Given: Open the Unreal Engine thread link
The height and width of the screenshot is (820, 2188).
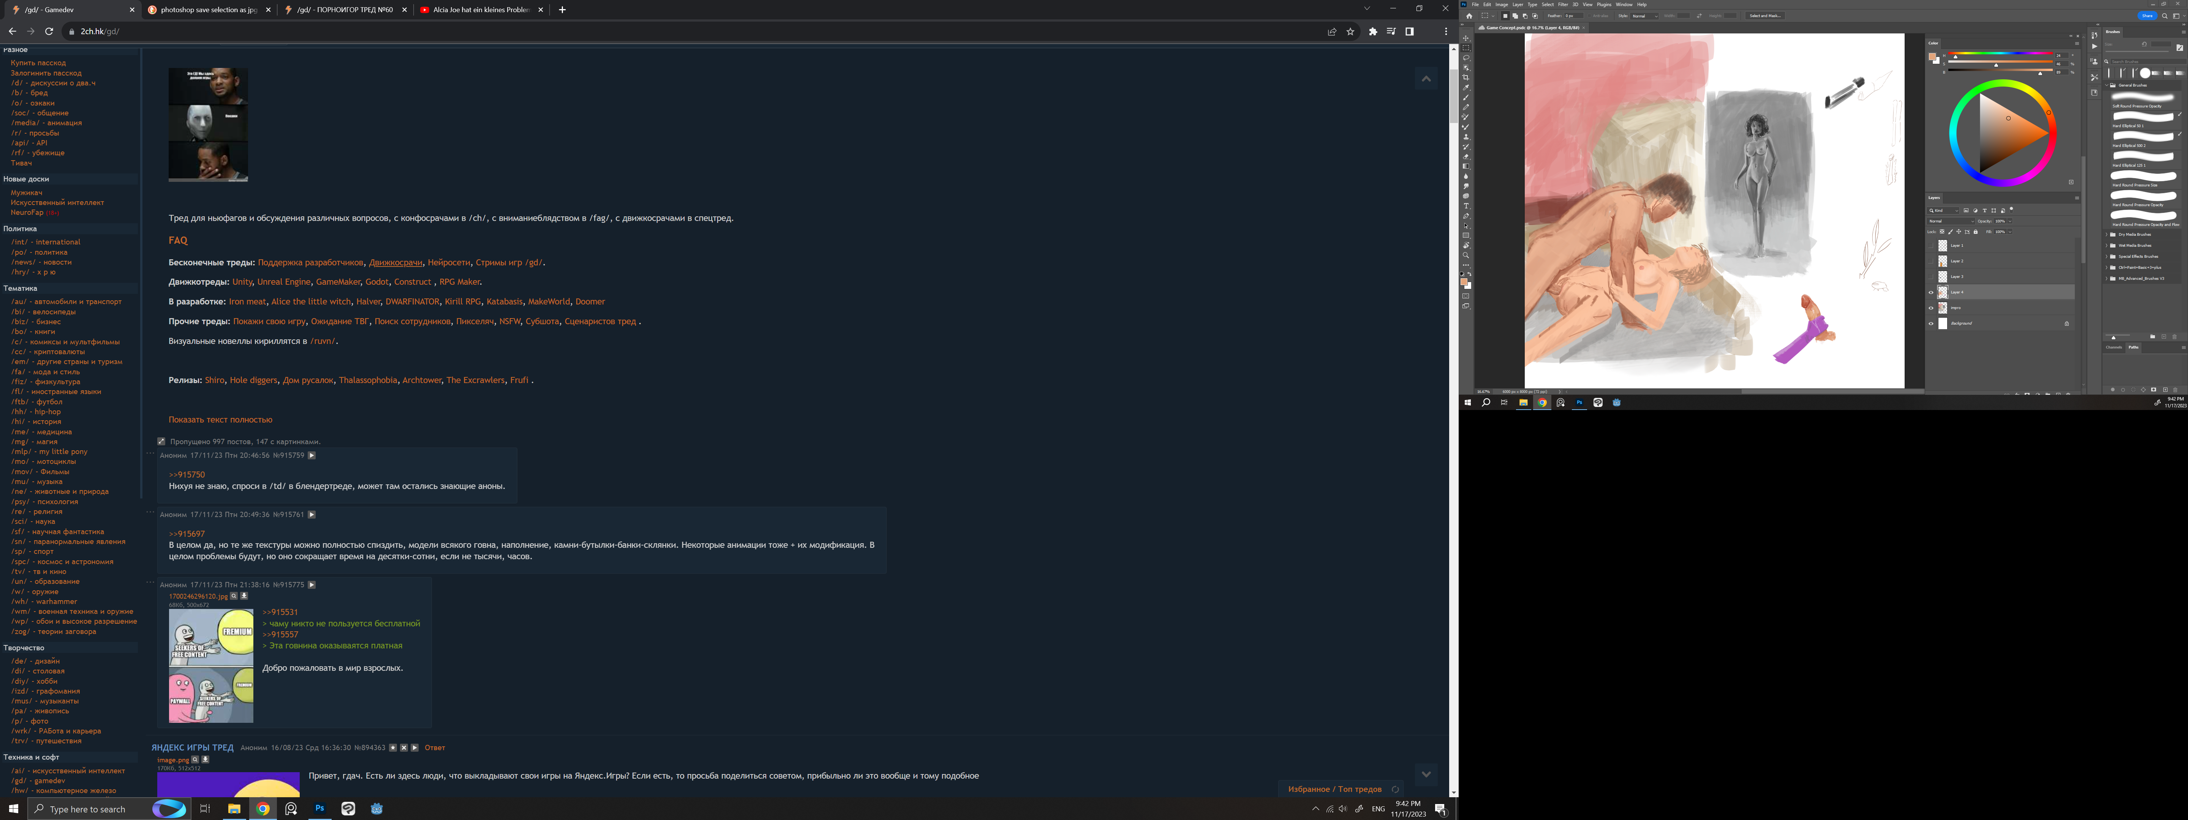Looking at the screenshot, I should [x=284, y=282].
